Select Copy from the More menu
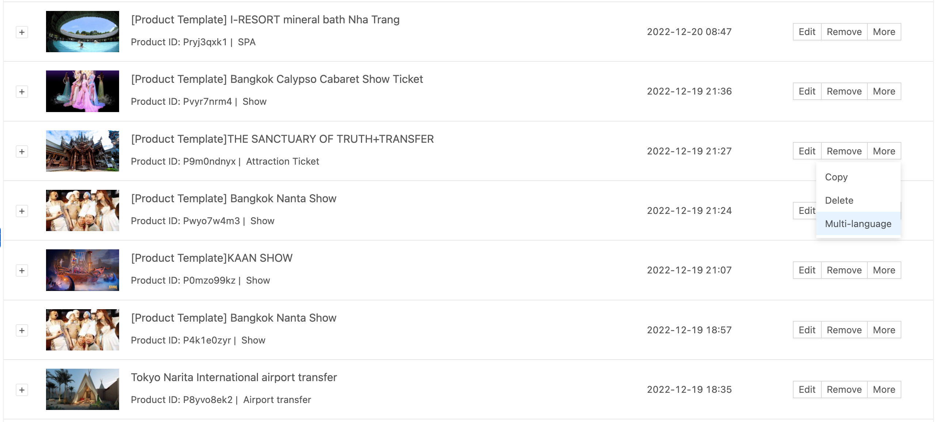This screenshot has width=939, height=422. [836, 177]
